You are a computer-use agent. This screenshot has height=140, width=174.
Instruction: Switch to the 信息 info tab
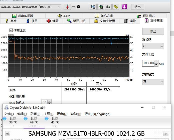pos(32,21)
